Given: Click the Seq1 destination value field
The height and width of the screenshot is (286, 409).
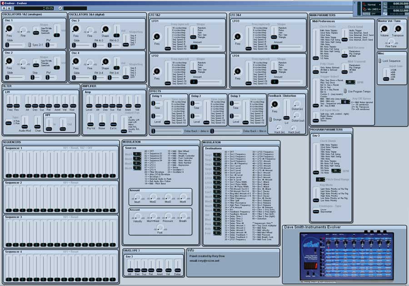Looking at the screenshot, I should (x=217, y=155).
